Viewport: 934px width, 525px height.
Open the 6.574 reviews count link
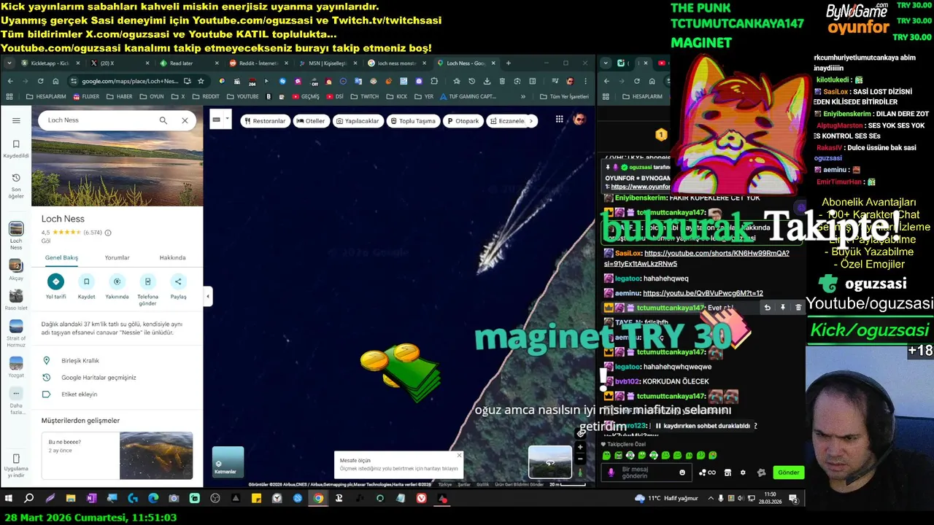pos(93,233)
